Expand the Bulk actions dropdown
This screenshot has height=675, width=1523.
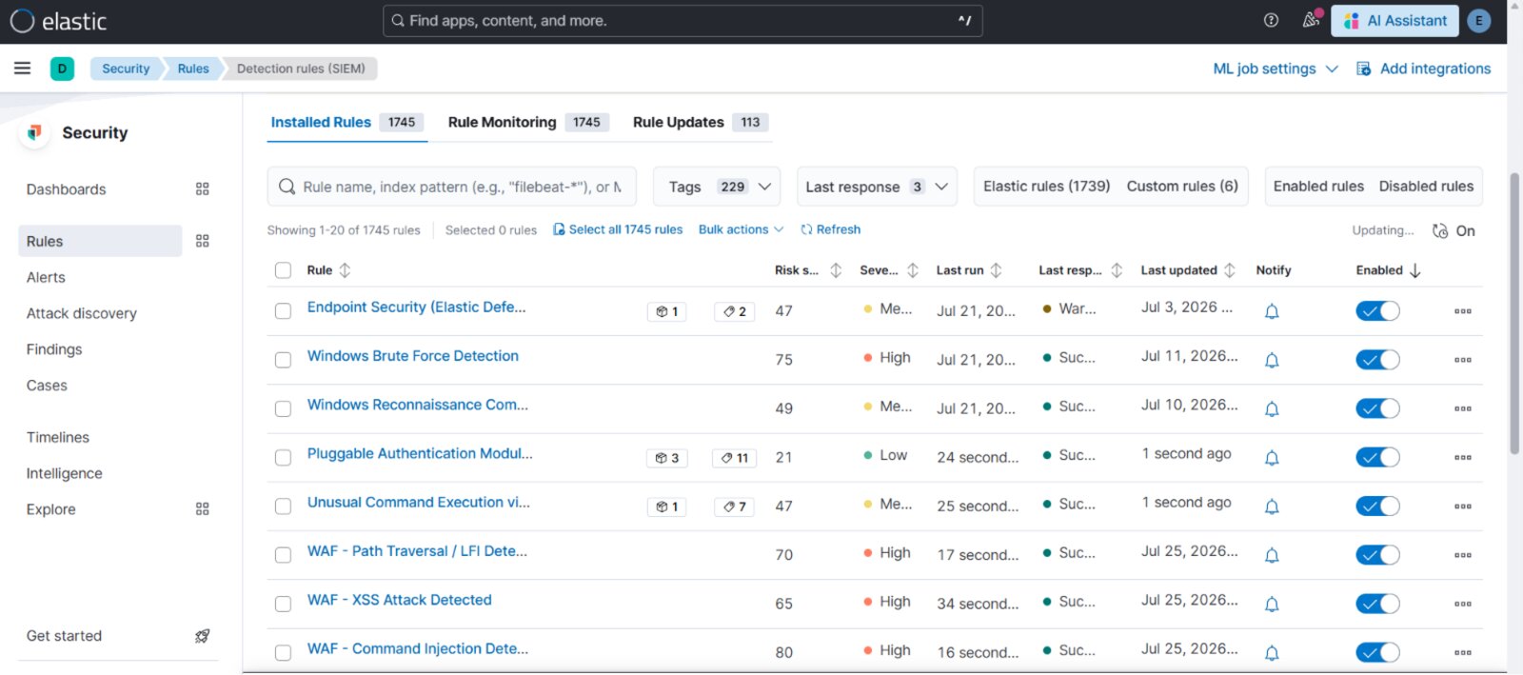pos(741,229)
